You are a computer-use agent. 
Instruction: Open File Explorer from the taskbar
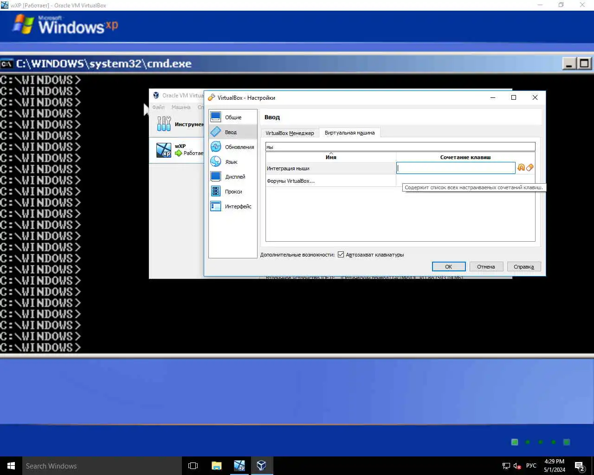[x=216, y=466]
